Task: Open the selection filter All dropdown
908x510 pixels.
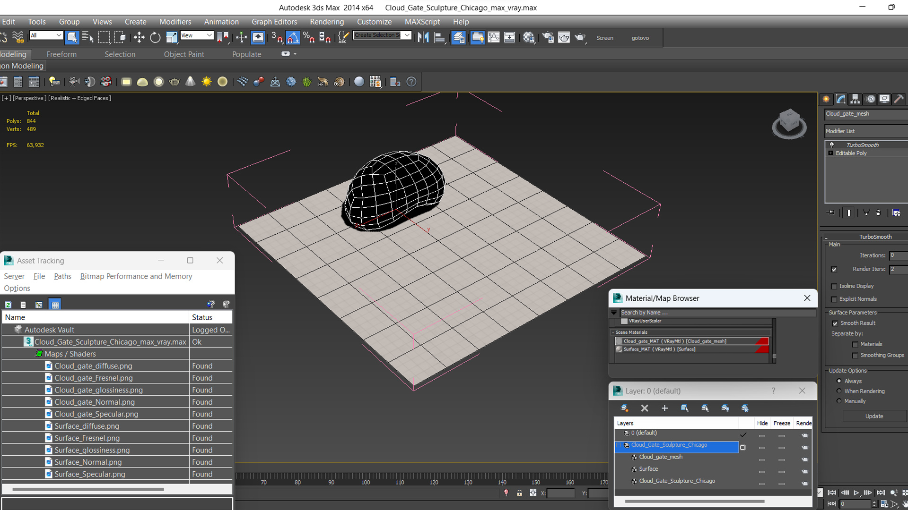Action: pos(46,35)
